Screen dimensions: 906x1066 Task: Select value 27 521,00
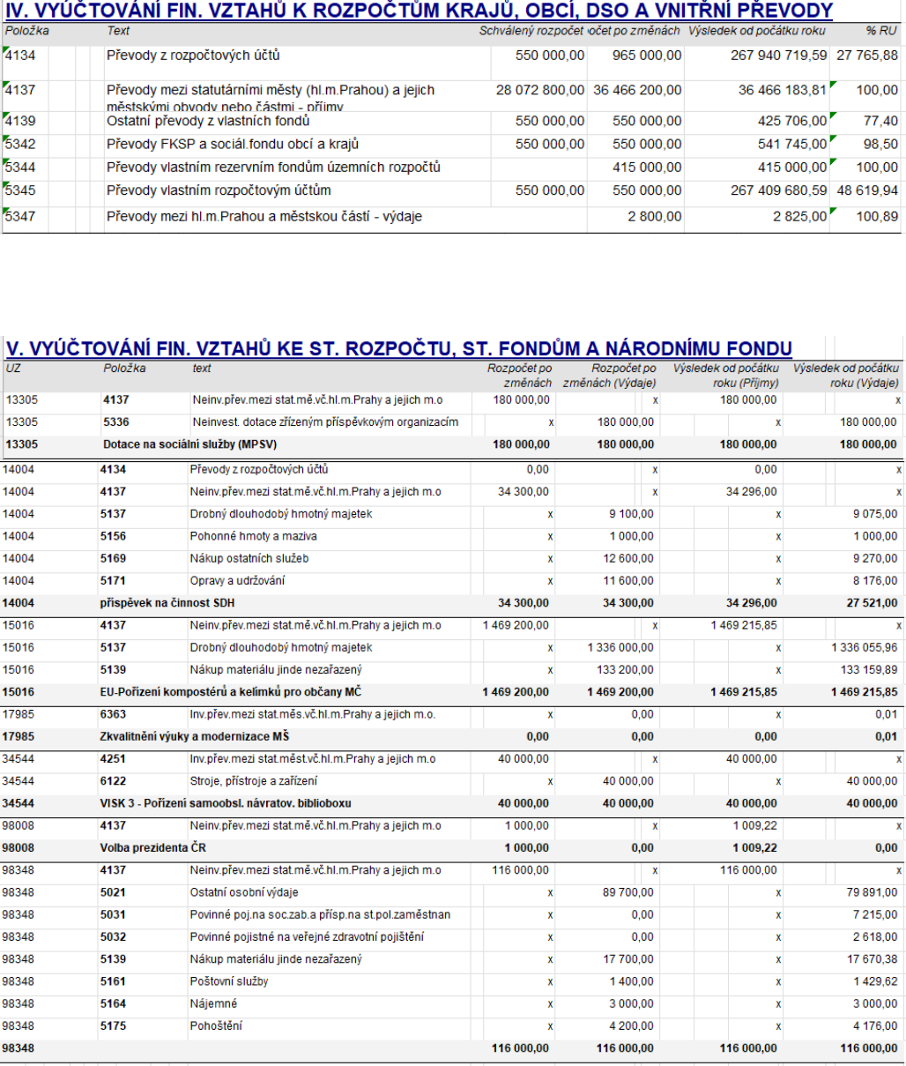click(872, 603)
